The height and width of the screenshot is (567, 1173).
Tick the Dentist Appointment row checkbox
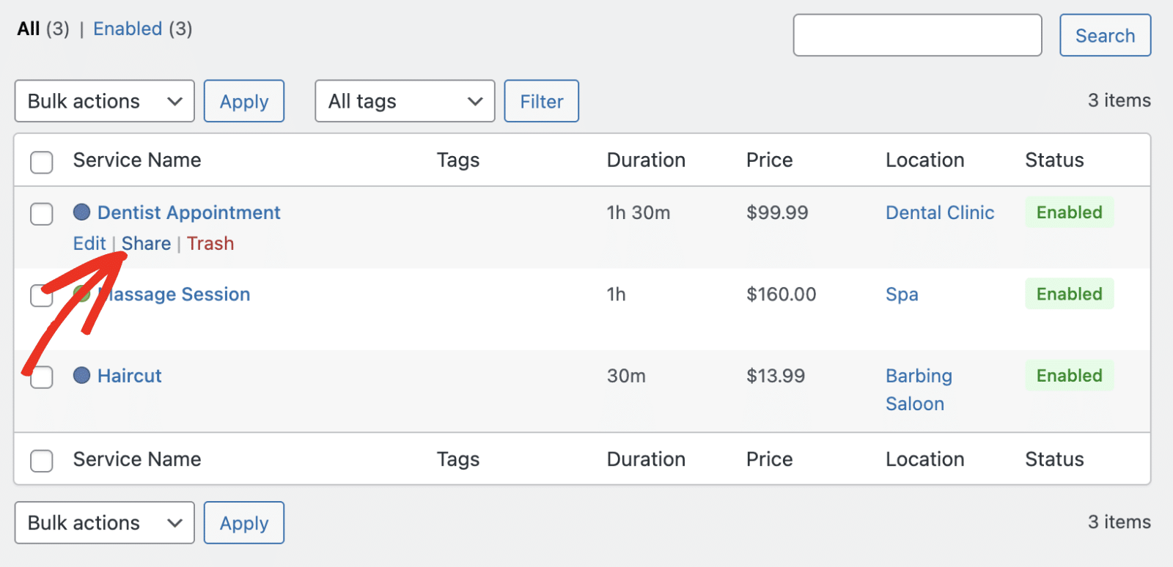[x=42, y=214]
